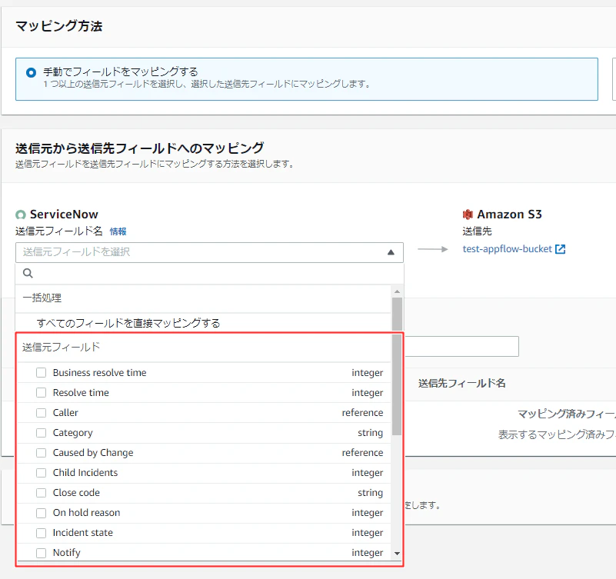Open the source field selection dropdown
Image resolution: width=616 pixels, height=579 pixels.
tap(209, 252)
